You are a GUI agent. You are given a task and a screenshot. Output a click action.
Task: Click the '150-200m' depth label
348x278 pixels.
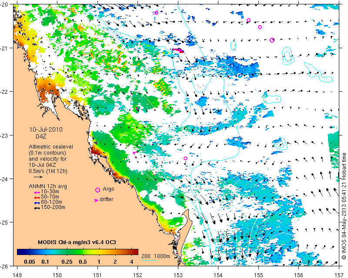tap(53, 207)
